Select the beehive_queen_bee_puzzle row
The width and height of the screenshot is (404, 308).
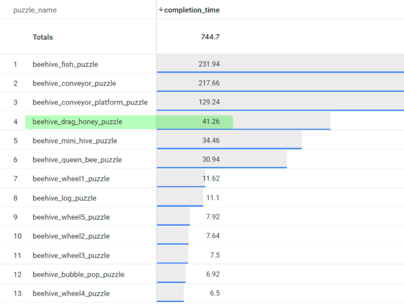pos(77,160)
